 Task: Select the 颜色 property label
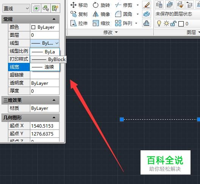pos(19,27)
